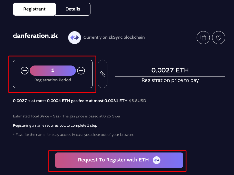
Task: Click the zkSync icon inside the register button
Action: 157,160
